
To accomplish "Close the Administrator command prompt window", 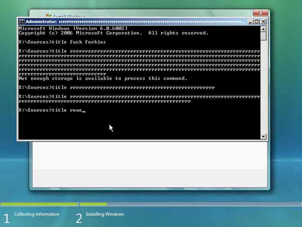I will tap(263, 22).
